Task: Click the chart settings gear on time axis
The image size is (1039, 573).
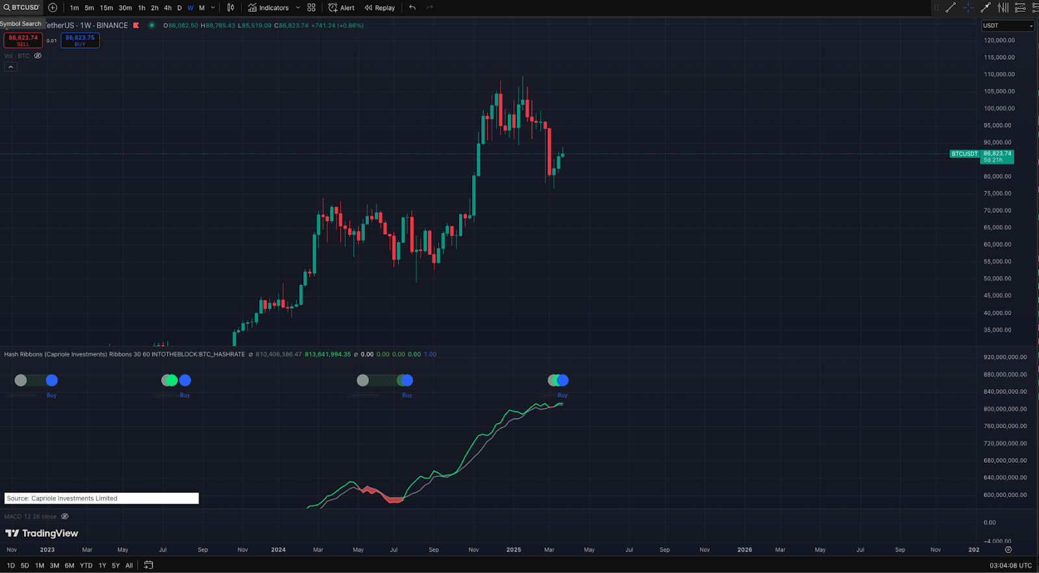Action: click(x=1008, y=550)
